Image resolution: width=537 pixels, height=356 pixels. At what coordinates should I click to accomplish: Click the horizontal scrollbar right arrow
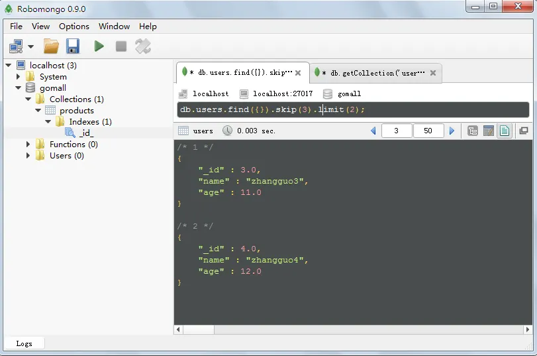[x=528, y=329]
